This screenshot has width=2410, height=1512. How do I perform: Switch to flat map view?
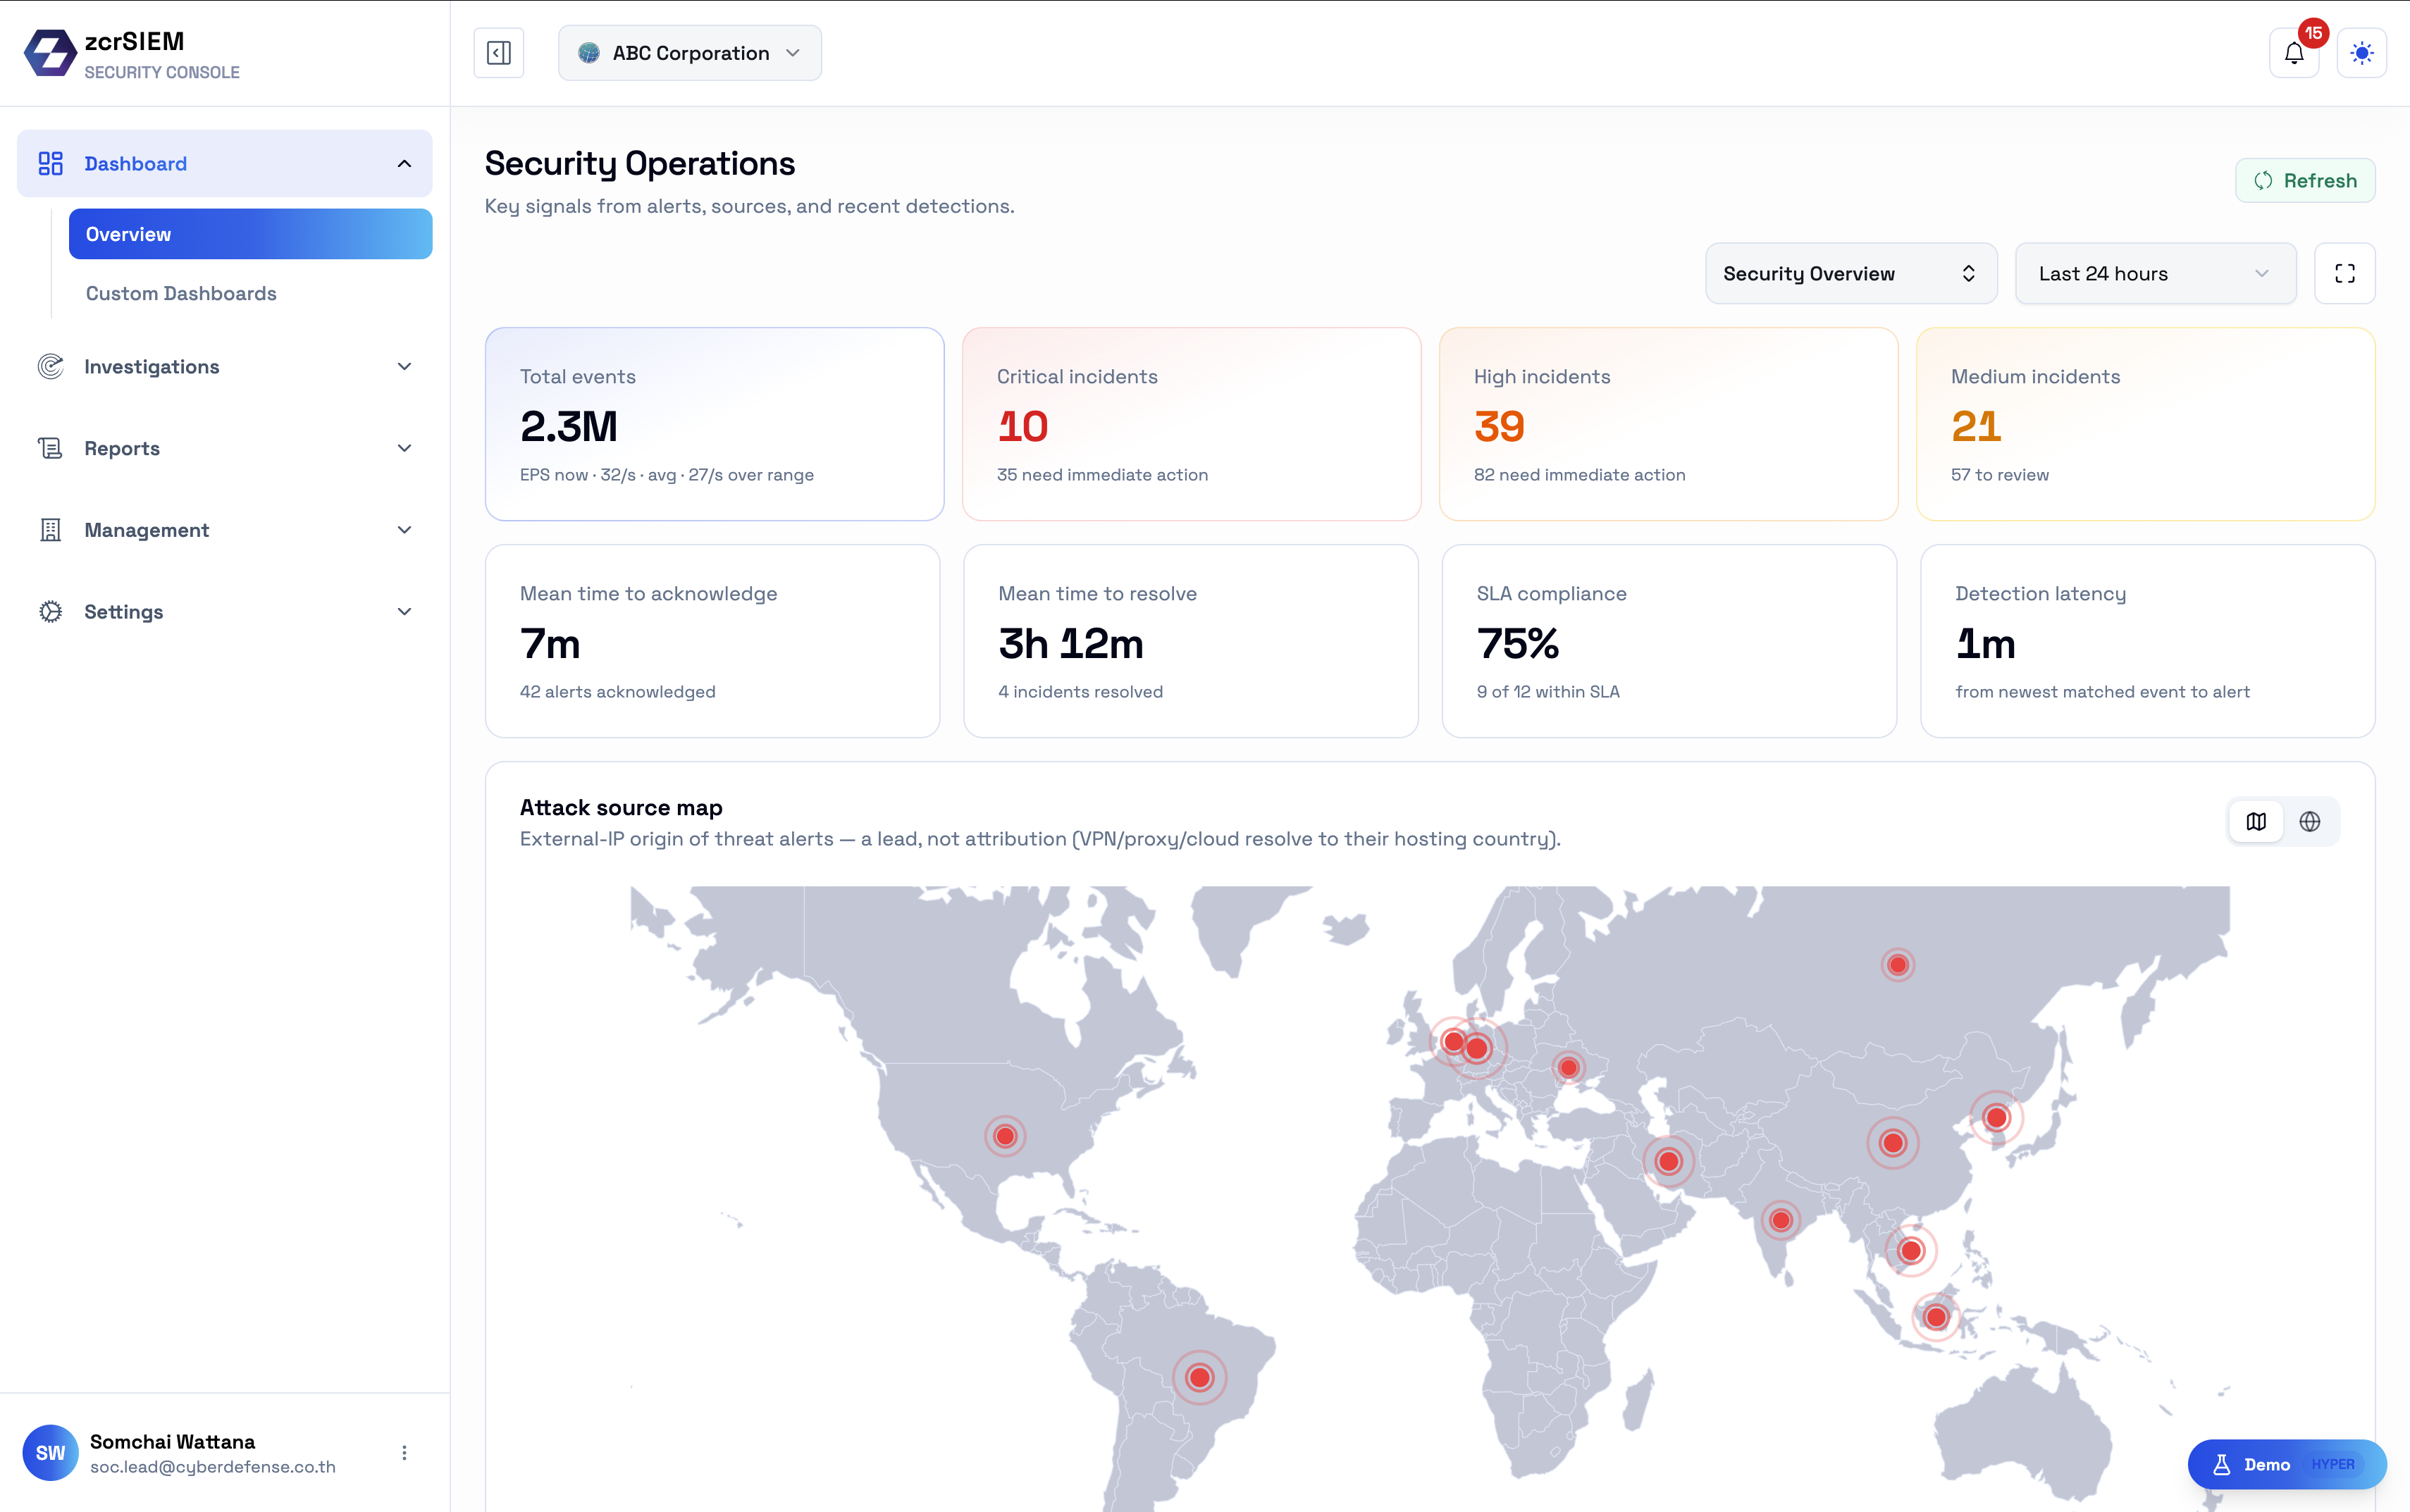point(2256,822)
